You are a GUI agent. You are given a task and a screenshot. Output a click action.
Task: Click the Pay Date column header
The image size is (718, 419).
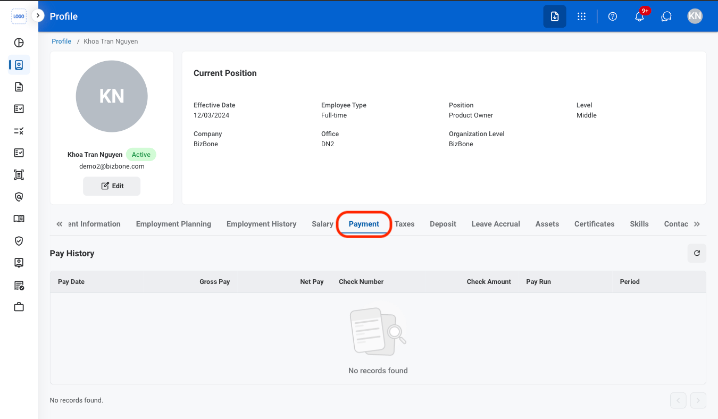coord(71,282)
